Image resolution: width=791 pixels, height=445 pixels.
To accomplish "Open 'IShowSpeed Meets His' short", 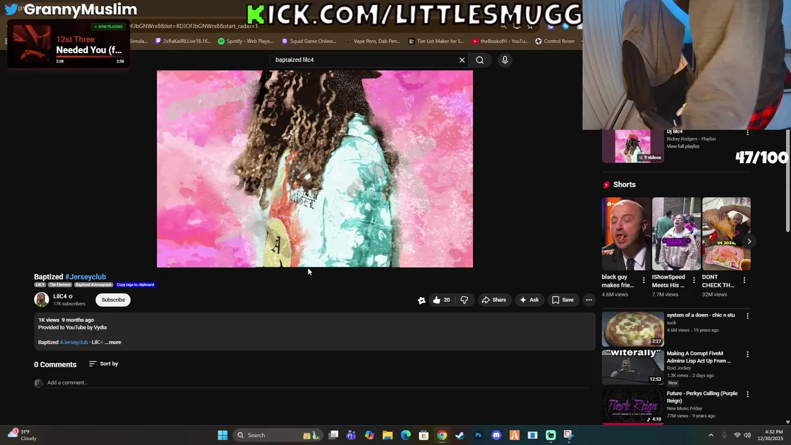I will pyautogui.click(x=676, y=234).
